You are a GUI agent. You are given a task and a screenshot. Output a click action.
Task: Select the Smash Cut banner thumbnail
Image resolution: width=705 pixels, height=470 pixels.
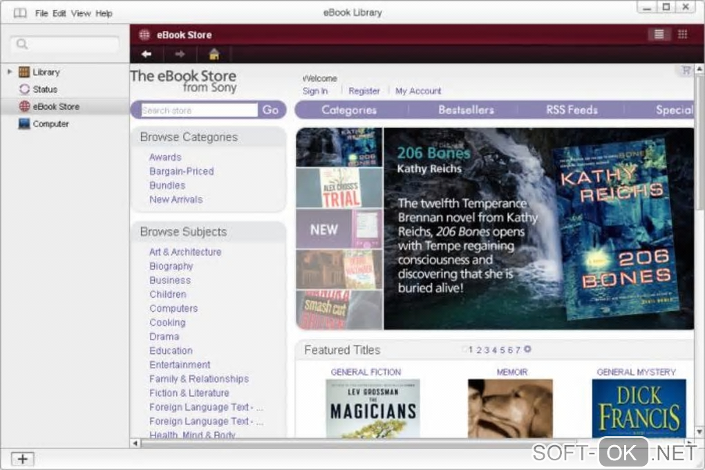[x=339, y=310]
